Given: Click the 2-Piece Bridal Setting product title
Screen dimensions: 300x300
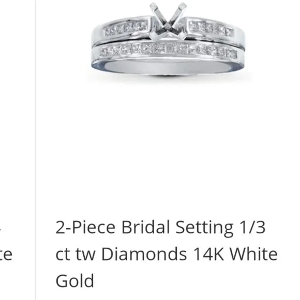Looking at the screenshot, I should click(x=167, y=253).
